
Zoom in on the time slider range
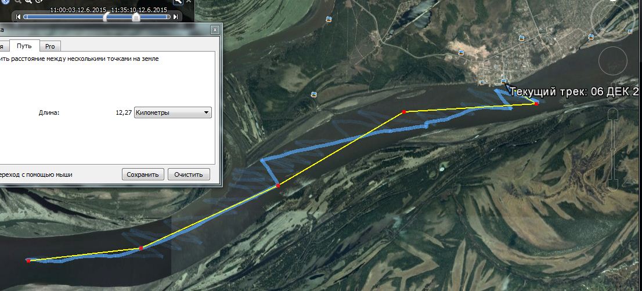click(28, 1)
